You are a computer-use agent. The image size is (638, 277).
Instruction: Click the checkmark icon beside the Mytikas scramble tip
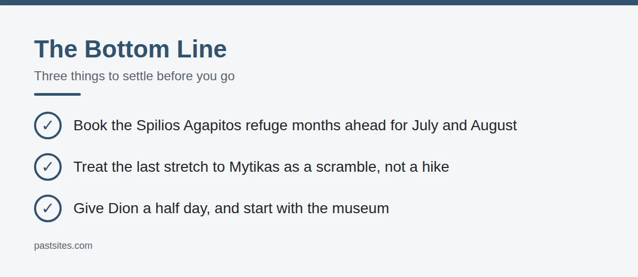(x=48, y=167)
